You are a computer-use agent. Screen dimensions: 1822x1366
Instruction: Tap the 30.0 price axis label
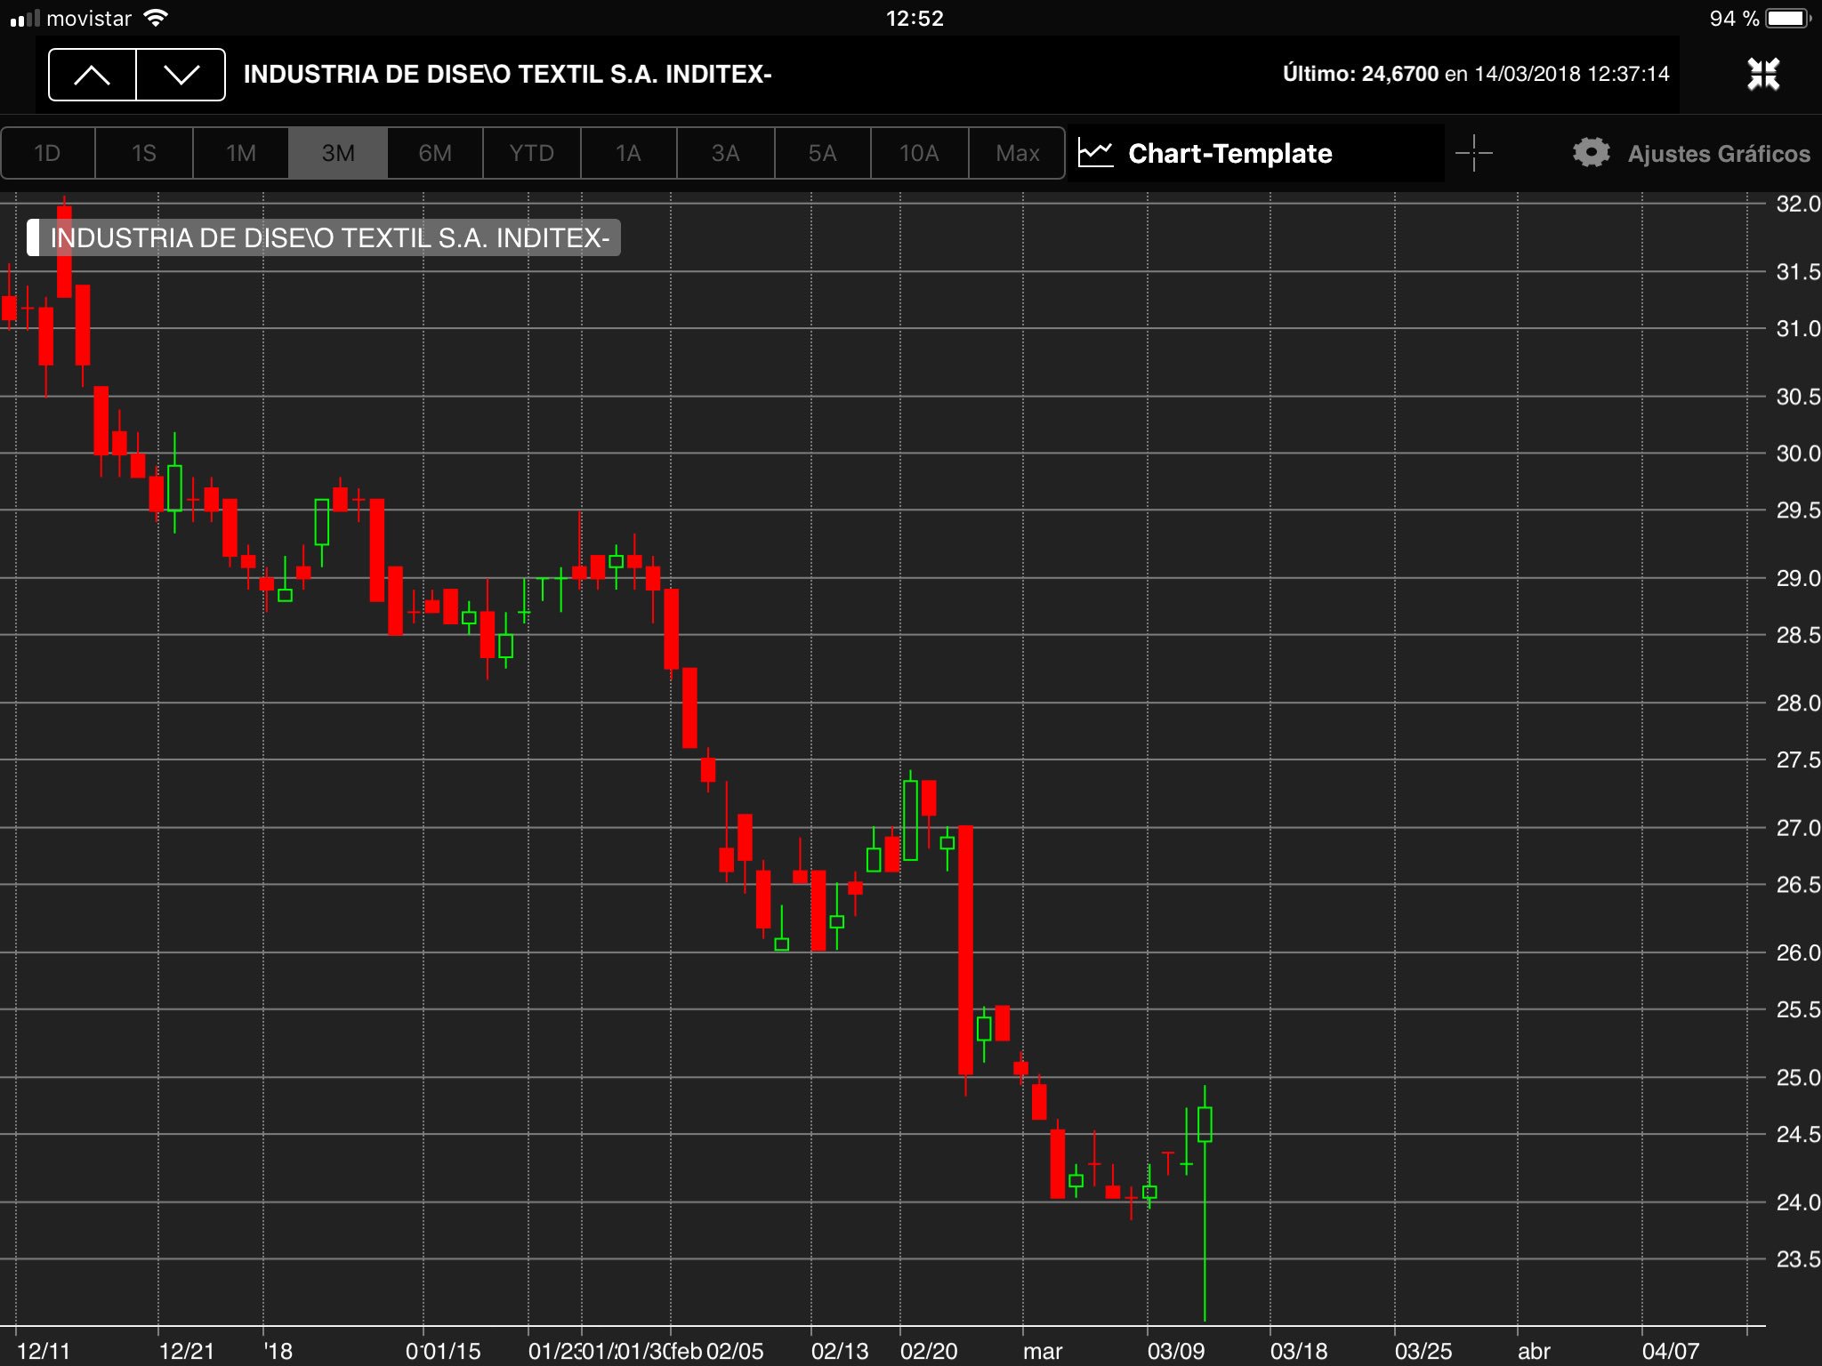(1797, 454)
